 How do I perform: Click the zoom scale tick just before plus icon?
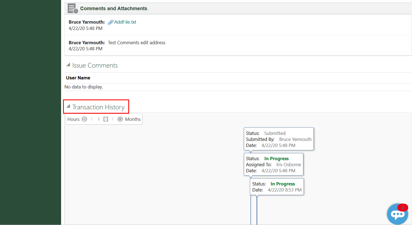tap(113, 119)
